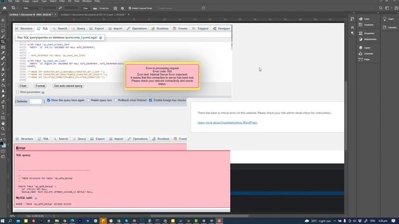Open the crop overlay grid options

tap(115, 8)
